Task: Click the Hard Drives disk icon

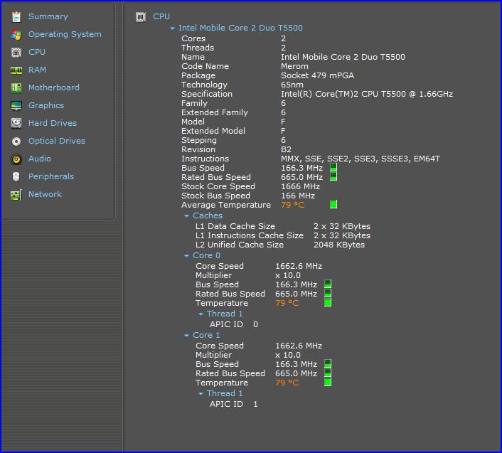Action: [16, 123]
